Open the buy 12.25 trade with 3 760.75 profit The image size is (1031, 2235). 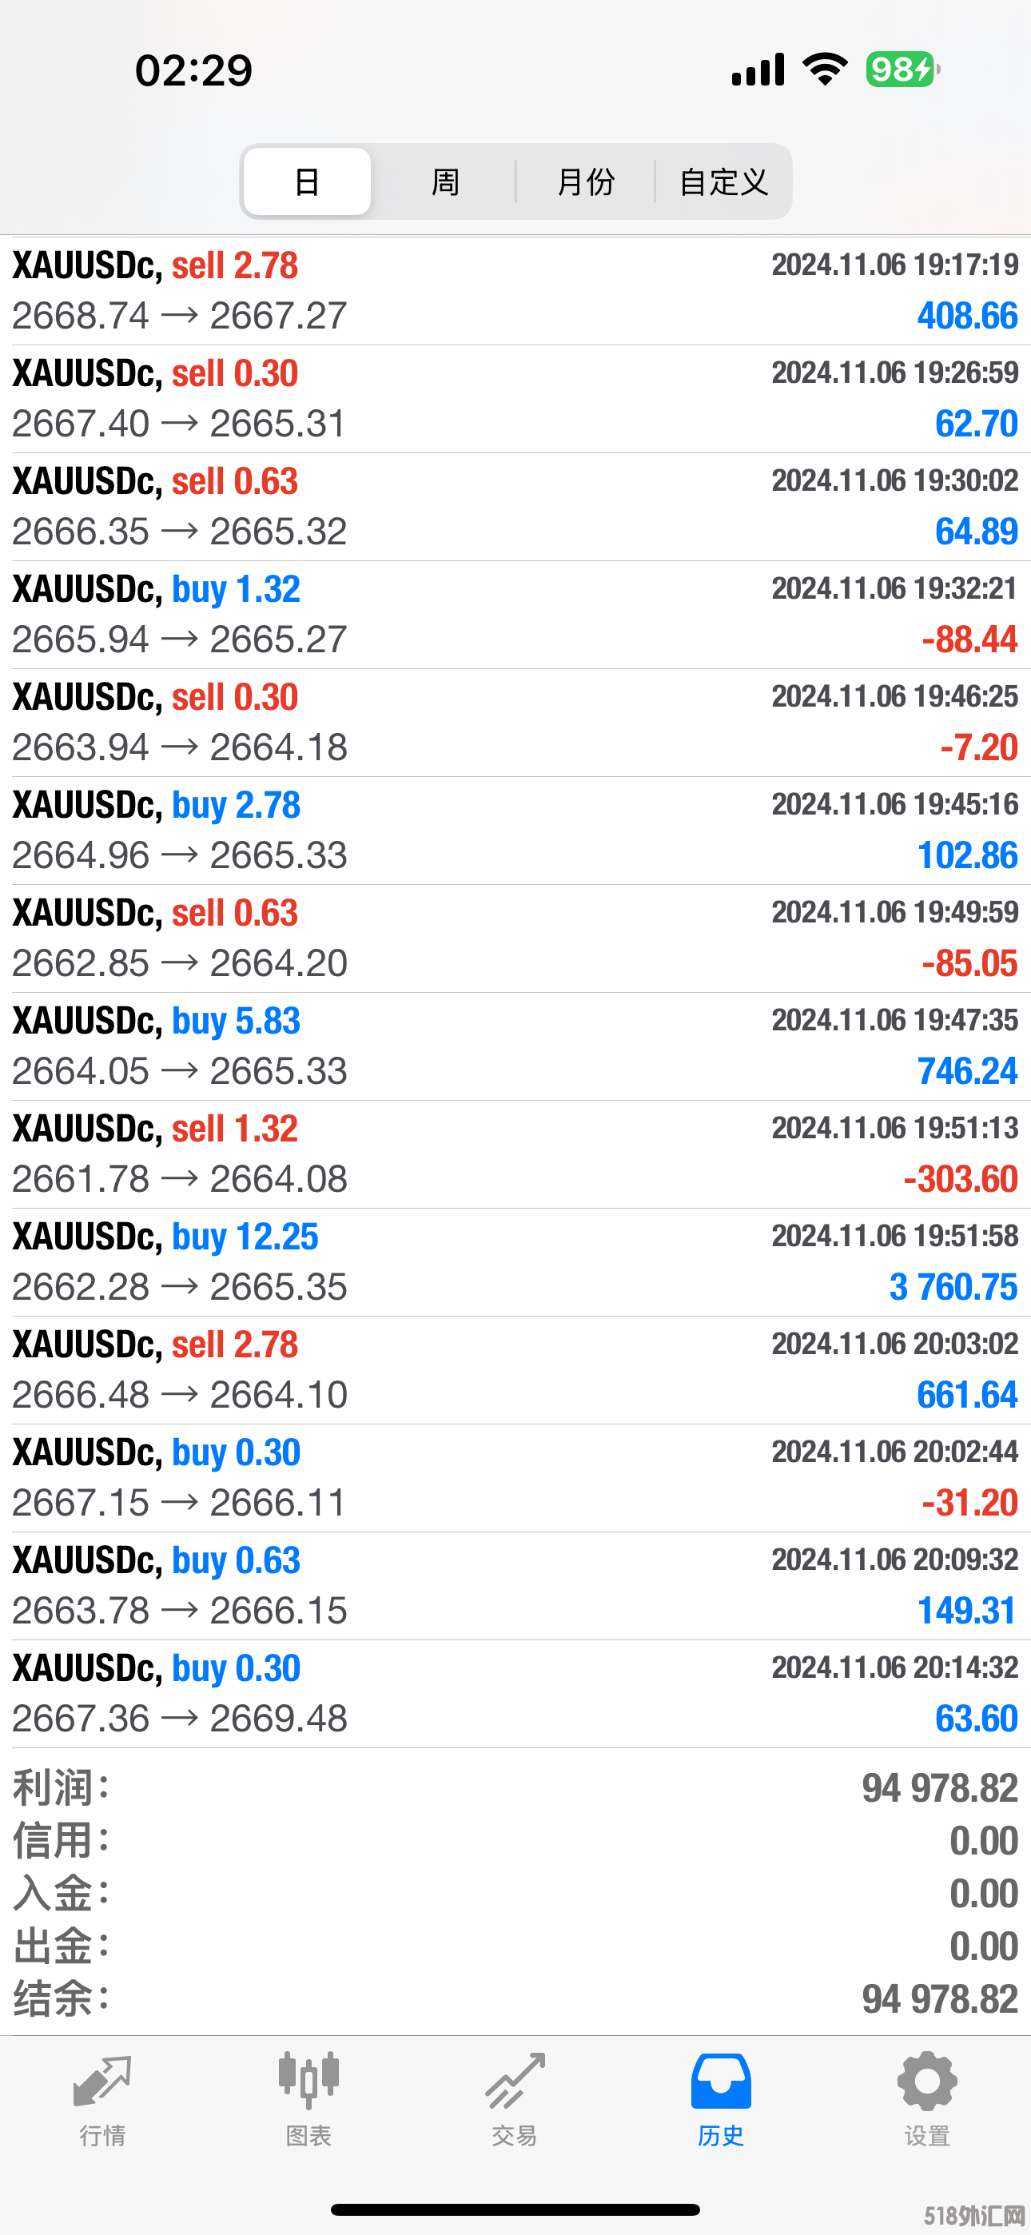(515, 1262)
